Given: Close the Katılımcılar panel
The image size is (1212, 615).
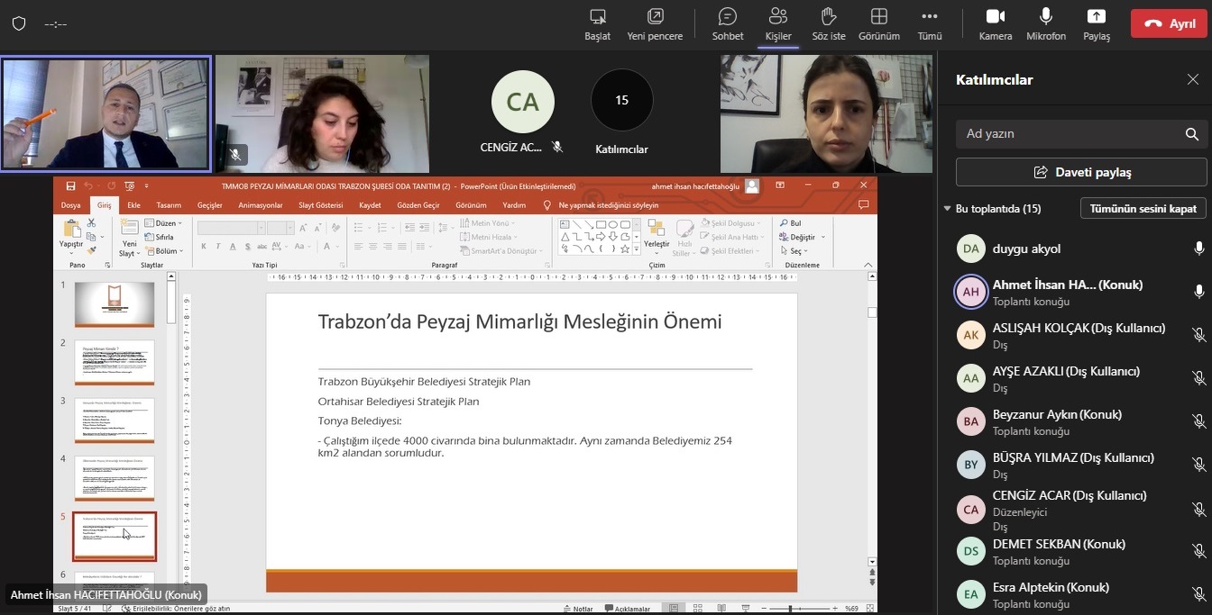Looking at the screenshot, I should pos(1192,79).
